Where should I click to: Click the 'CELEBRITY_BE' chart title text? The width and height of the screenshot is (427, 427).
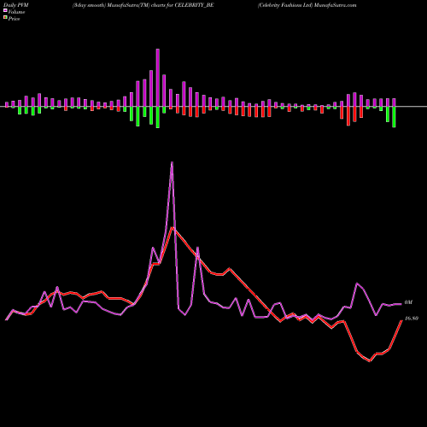click(x=195, y=5)
